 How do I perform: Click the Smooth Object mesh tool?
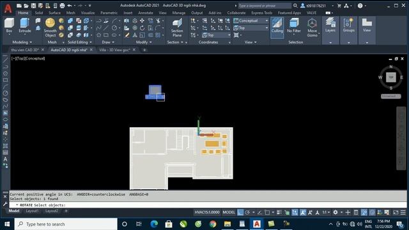point(50,27)
